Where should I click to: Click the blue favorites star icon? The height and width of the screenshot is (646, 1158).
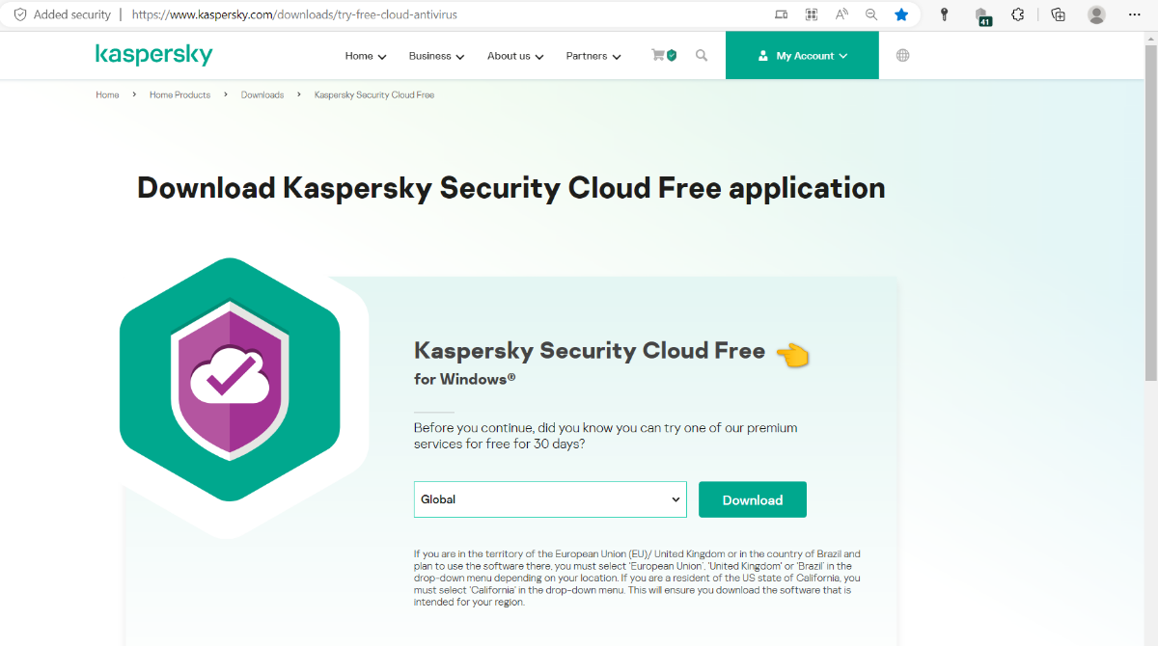901,14
